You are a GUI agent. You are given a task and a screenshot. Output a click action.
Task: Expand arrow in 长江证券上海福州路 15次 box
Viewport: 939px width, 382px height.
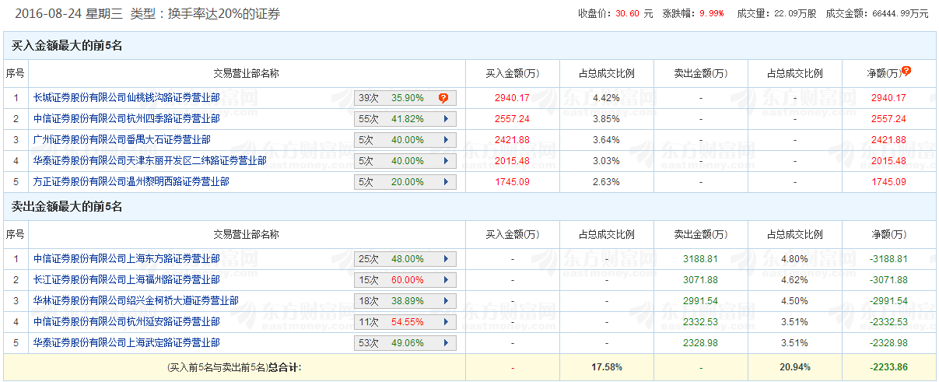[x=446, y=280]
